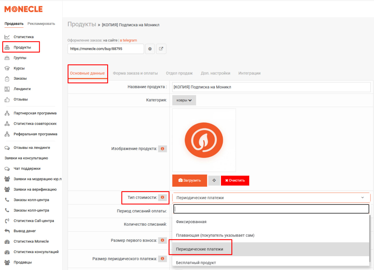Select Фиксированная option from list
The height and width of the screenshot is (270, 374).
click(x=191, y=222)
